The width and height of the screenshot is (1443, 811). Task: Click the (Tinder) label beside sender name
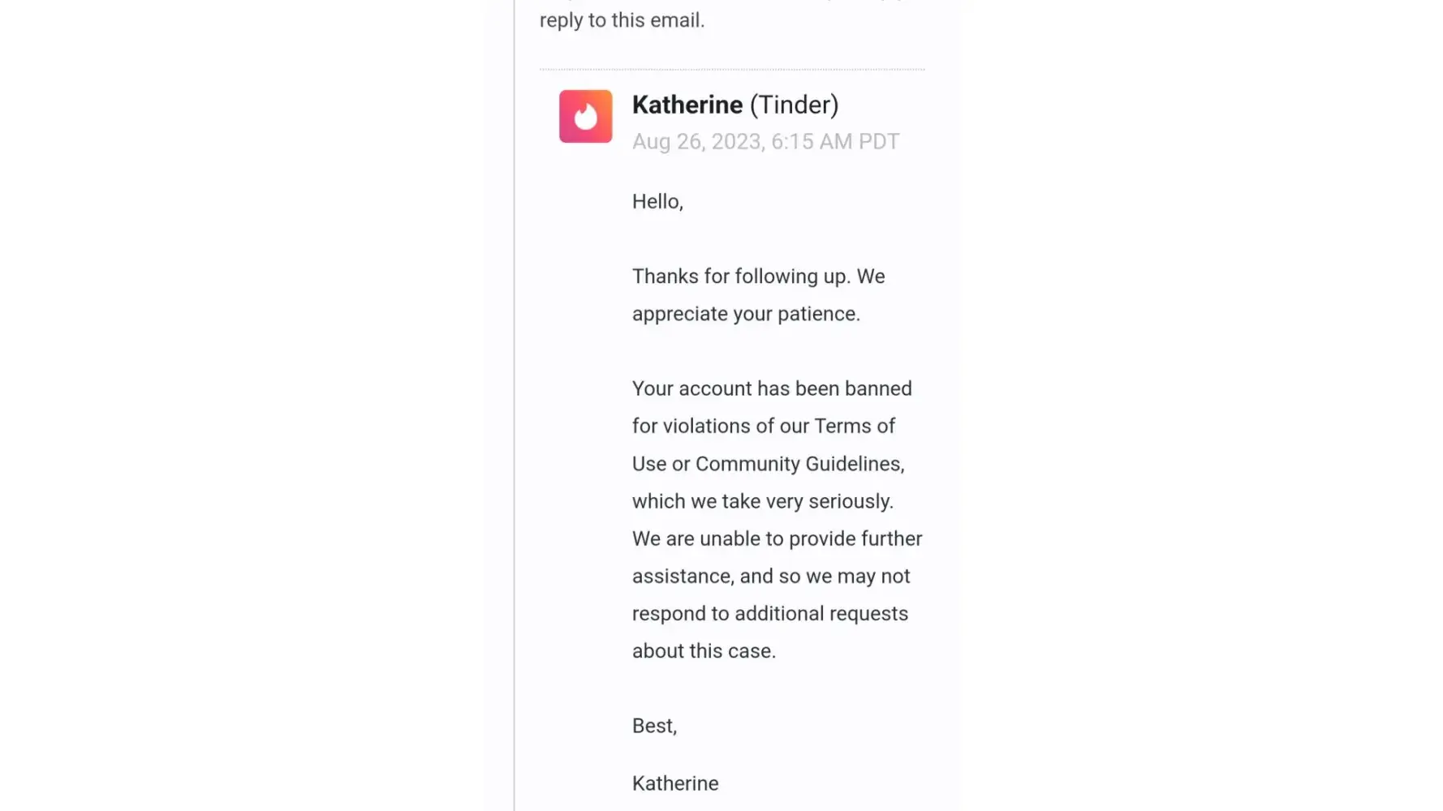click(x=794, y=105)
